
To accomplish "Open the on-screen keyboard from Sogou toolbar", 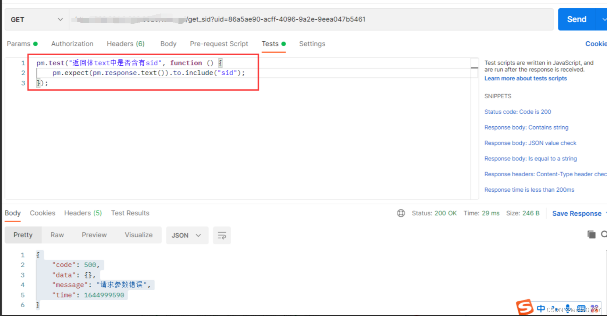I will click(582, 309).
